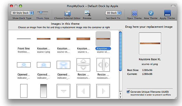Click the replacement image drop container
The height and width of the screenshot is (106, 182).
coord(150,43)
